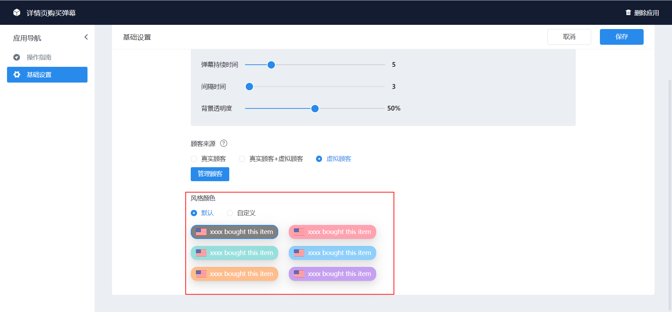Click the 应用导航 sidebar heading

[x=27, y=38]
